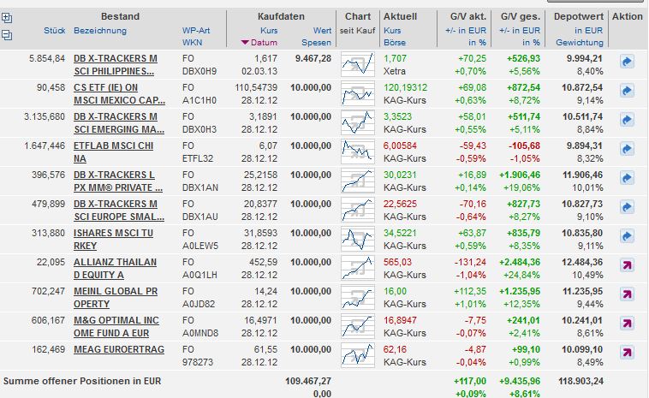Click the purple action arrow for M&G Optimal Income

click(x=626, y=324)
